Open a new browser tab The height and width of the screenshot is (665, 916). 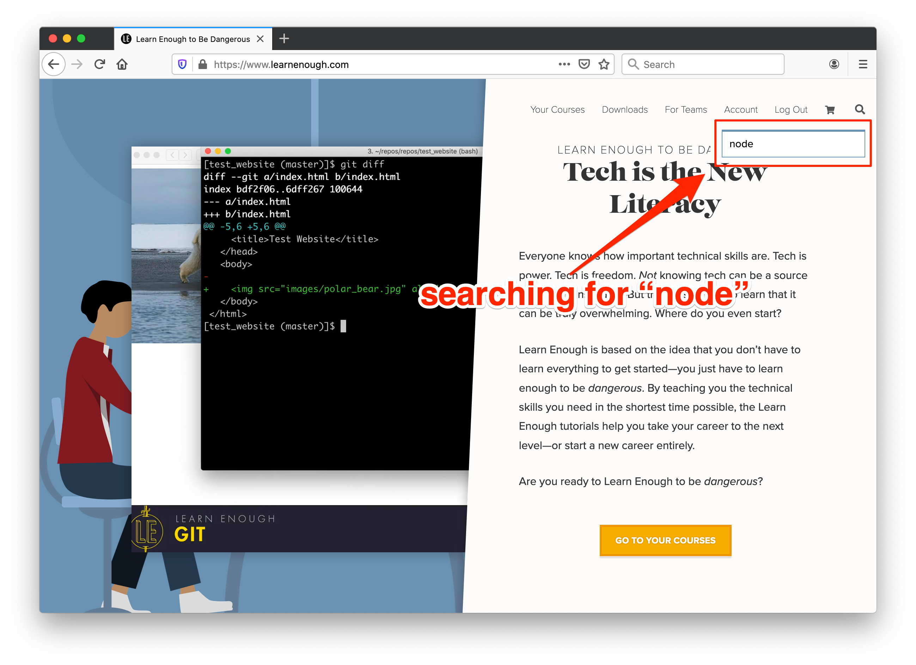(284, 39)
